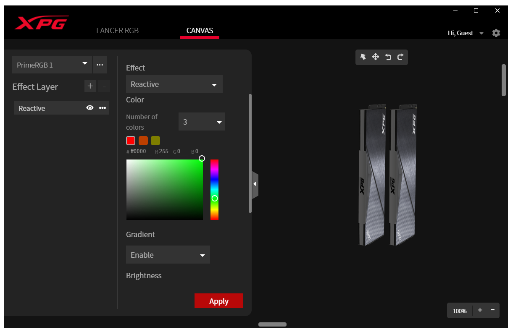The height and width of the screenshot is (332, 513).
Task: Select the orange color swatch
Action: [143, 141]
